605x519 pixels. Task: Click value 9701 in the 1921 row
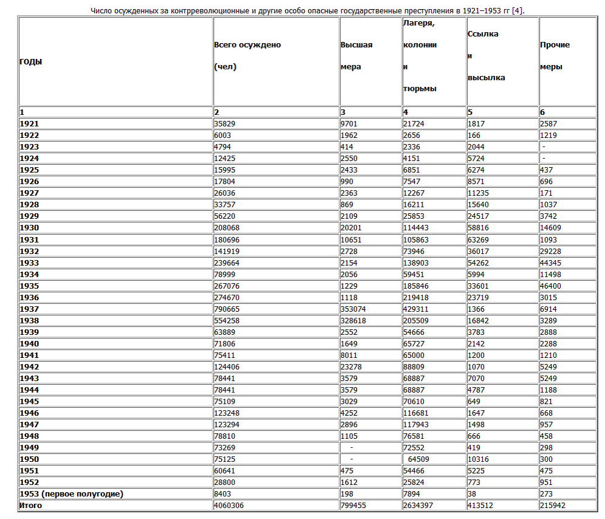[371, 123]
